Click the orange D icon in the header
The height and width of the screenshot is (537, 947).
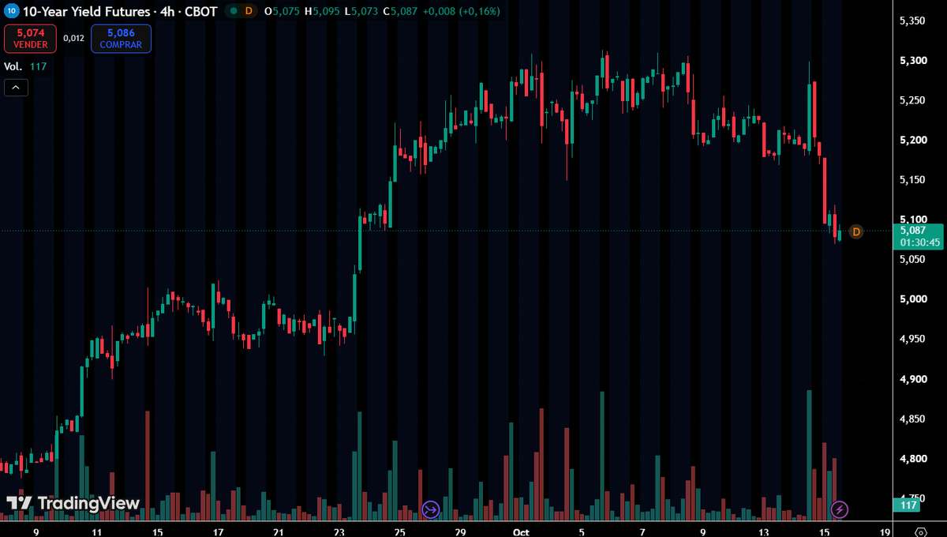click(x=249, y=11)
